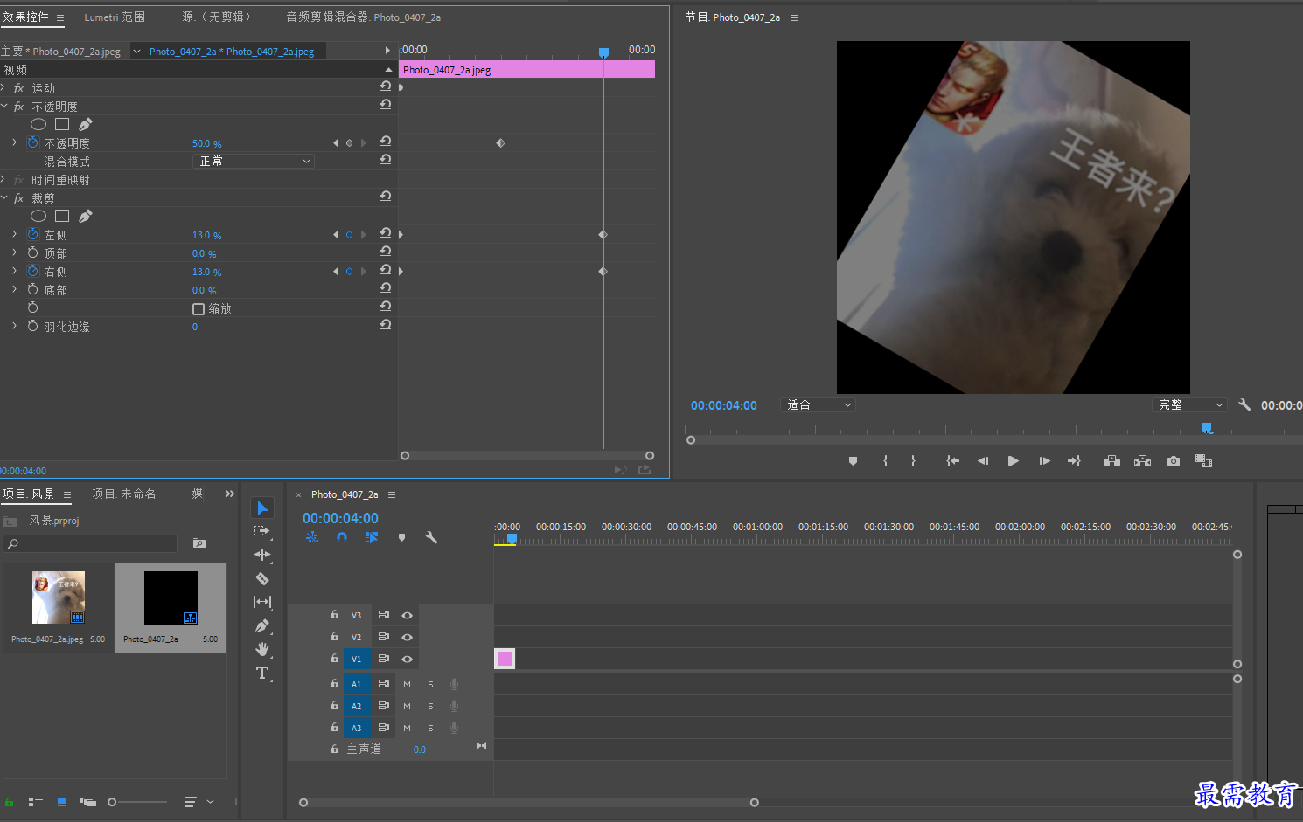Viewport: 1303px width, 822px height.
Task: Select the Selection tool arrow
Action: click(262, 508)
